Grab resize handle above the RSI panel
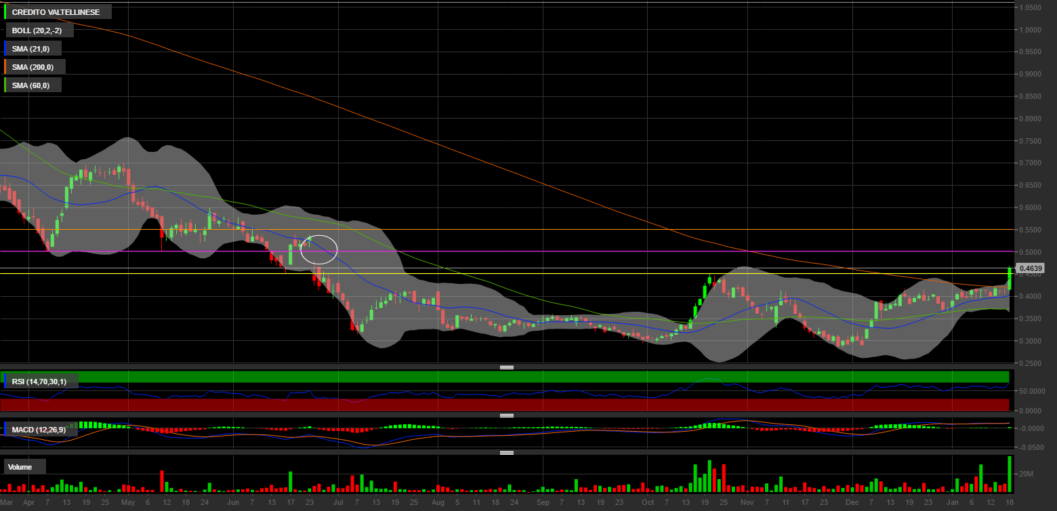 507,367
